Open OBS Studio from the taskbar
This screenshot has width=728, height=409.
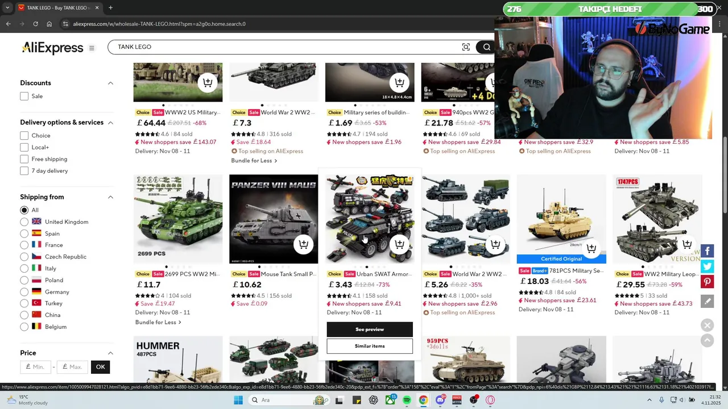coord(473,400)
